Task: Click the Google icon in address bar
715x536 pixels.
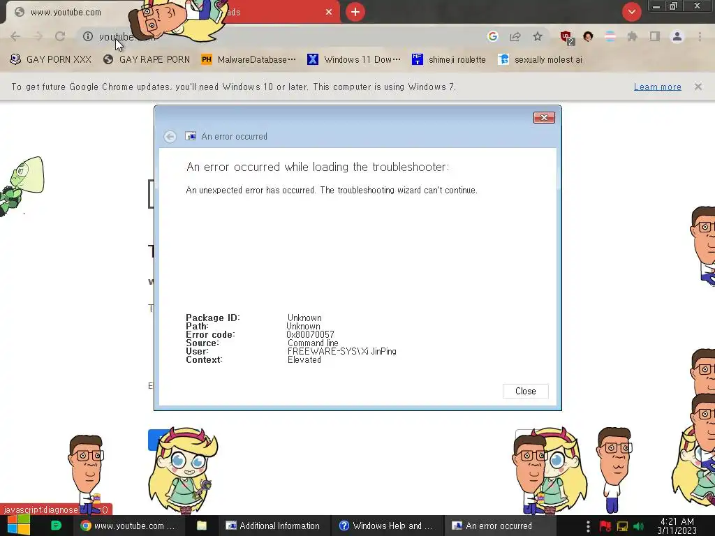Action: click(492, 36)
